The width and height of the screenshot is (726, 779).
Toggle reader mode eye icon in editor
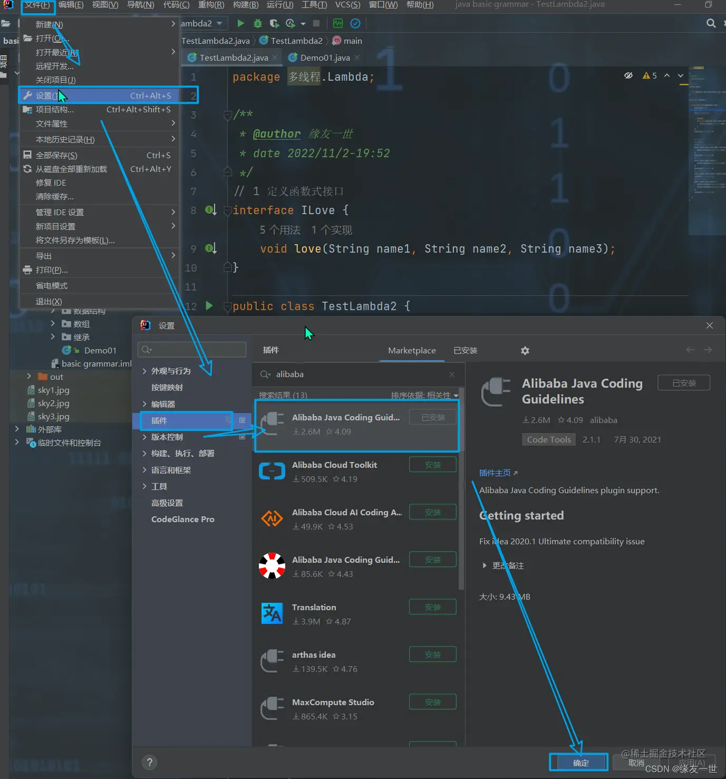click(x=628, y=75)
